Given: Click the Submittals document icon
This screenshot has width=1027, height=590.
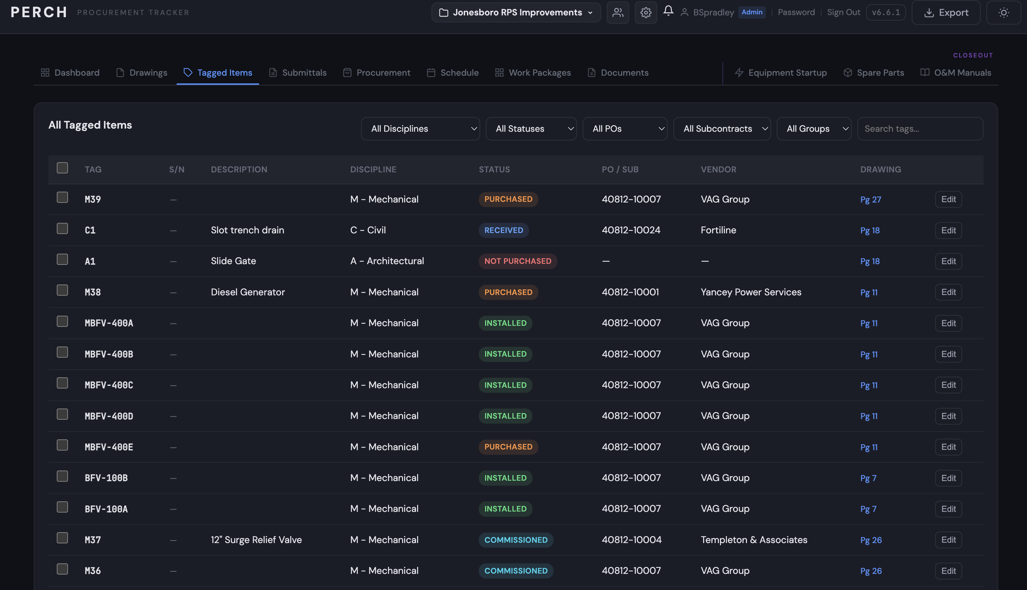Looking at the screenshot, I should click(x=273, y=73).
